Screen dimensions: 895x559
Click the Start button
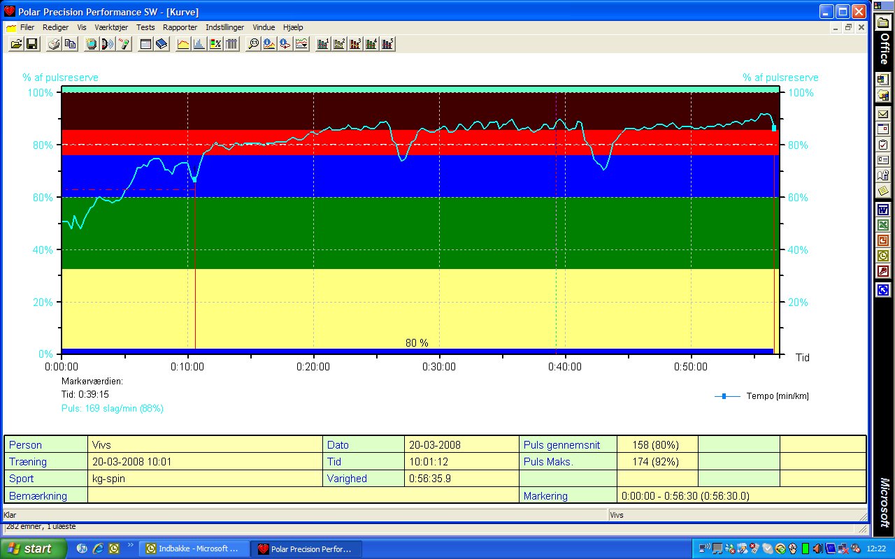point(34,549)
